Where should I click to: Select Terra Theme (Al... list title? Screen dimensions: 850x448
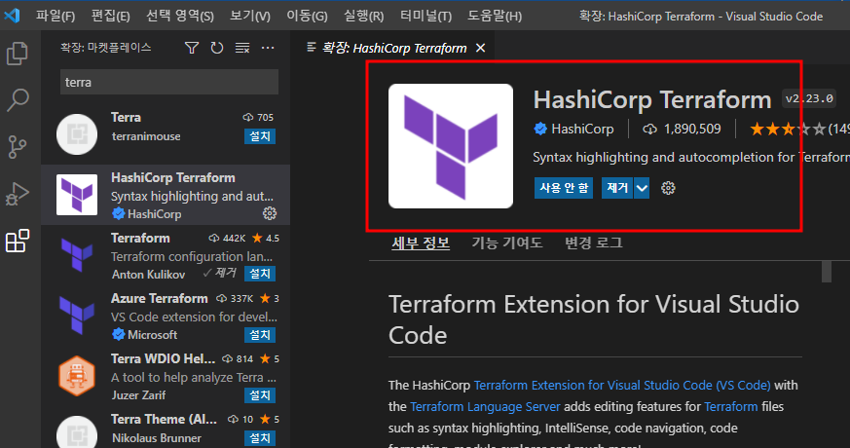tap(164, 419)
